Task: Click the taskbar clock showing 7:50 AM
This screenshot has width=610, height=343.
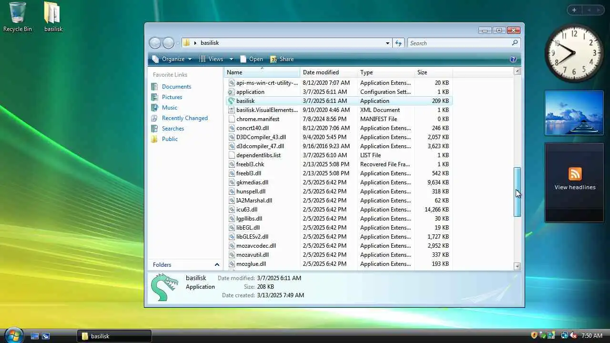Action: [592, 336]
